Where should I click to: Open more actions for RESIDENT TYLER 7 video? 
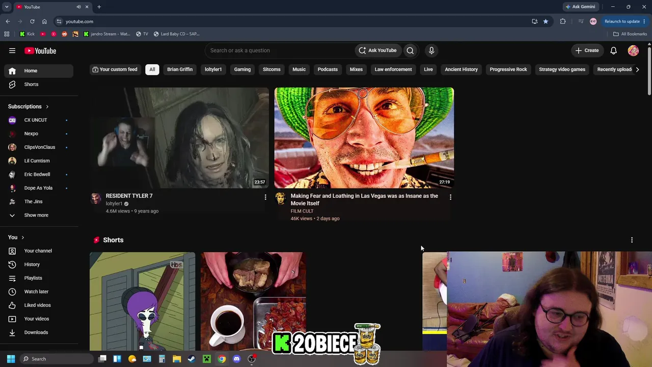[265, 197]
